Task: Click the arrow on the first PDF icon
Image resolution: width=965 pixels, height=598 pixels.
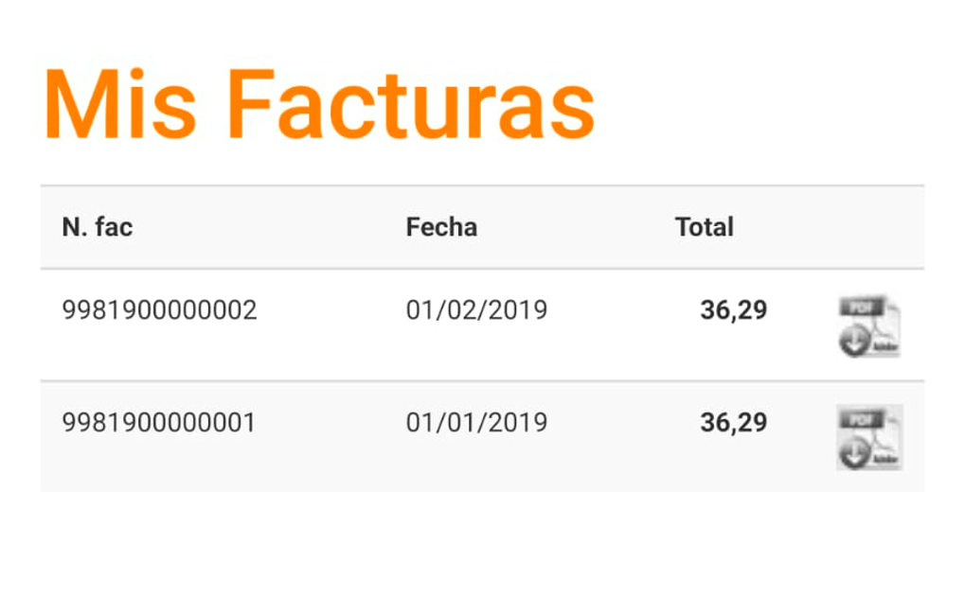Action: click(854, 341)
